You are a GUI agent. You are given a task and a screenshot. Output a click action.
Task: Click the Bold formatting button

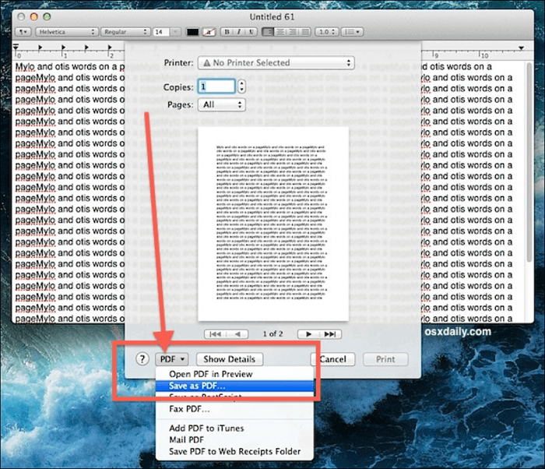227,32
